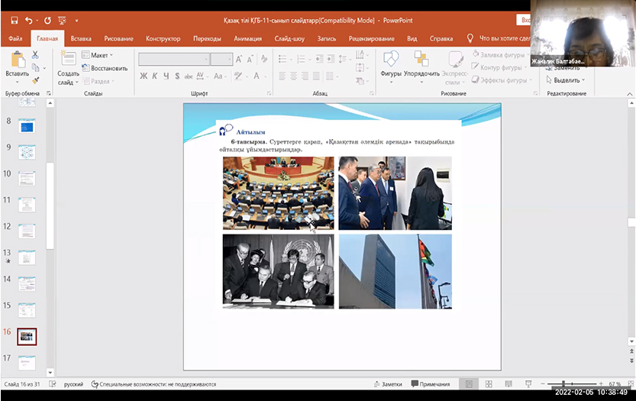Switch to the Анимация tab
Screen dimensions: 636x401
pos(247,38)
